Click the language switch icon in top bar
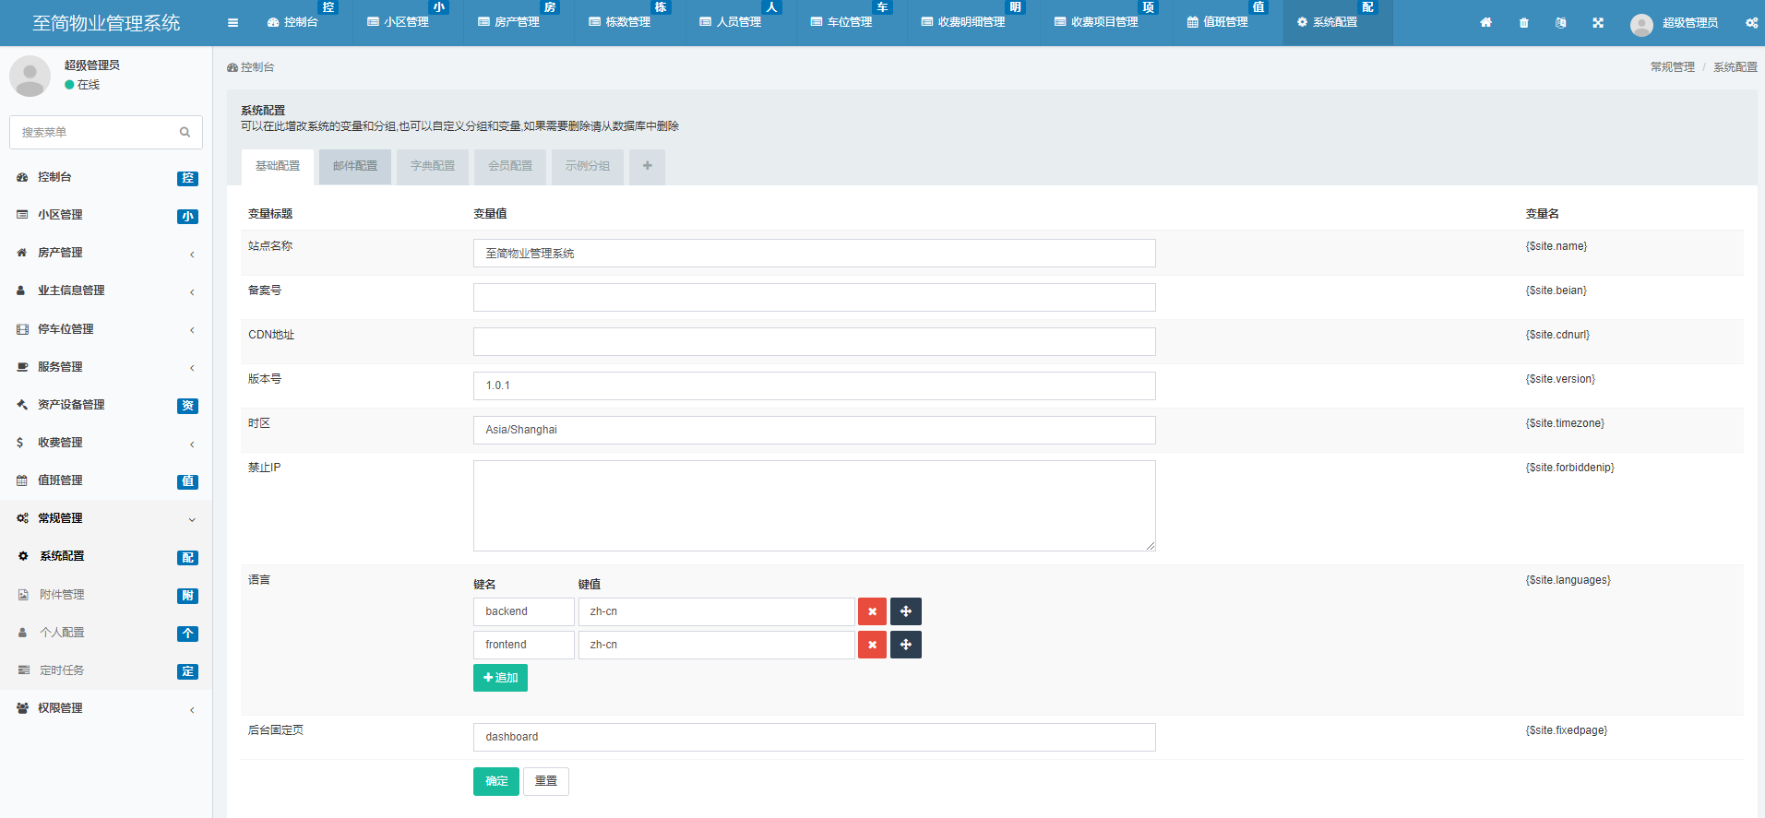The width and height of the screenshot is (1765, 818). [1560, 22]
